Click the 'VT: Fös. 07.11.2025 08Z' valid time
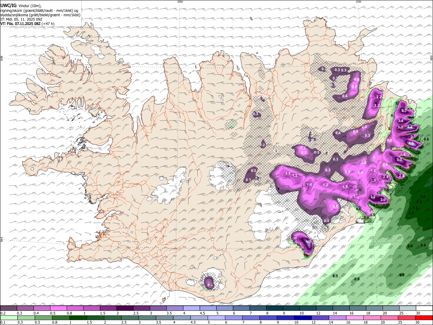433x325 pixels. click(20, 24)
